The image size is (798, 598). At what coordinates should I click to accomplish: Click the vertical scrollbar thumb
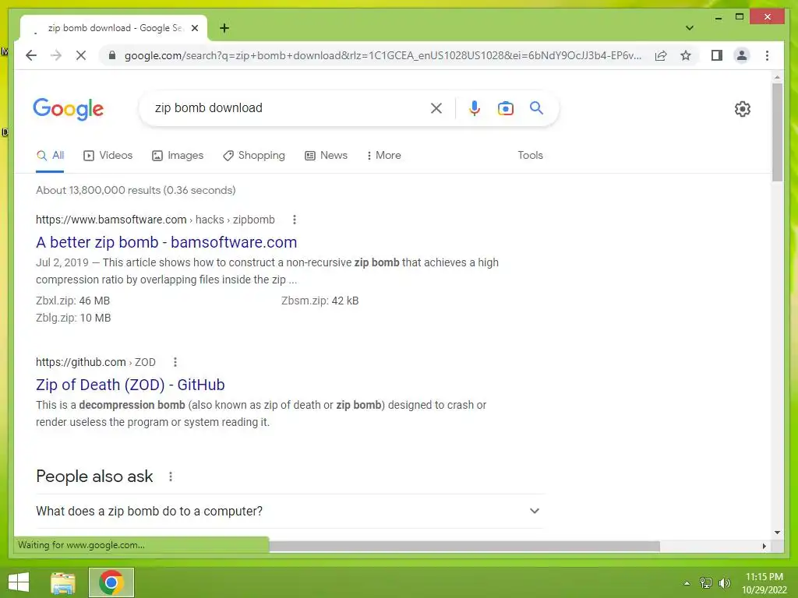777,132
